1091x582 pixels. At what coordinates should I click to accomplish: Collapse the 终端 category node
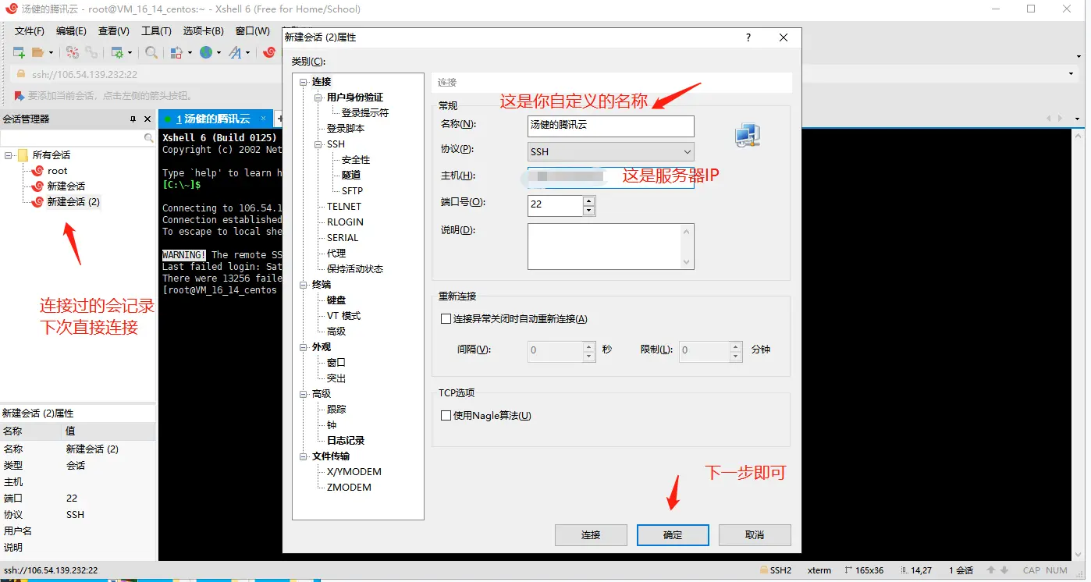click(x=304, y=285)
